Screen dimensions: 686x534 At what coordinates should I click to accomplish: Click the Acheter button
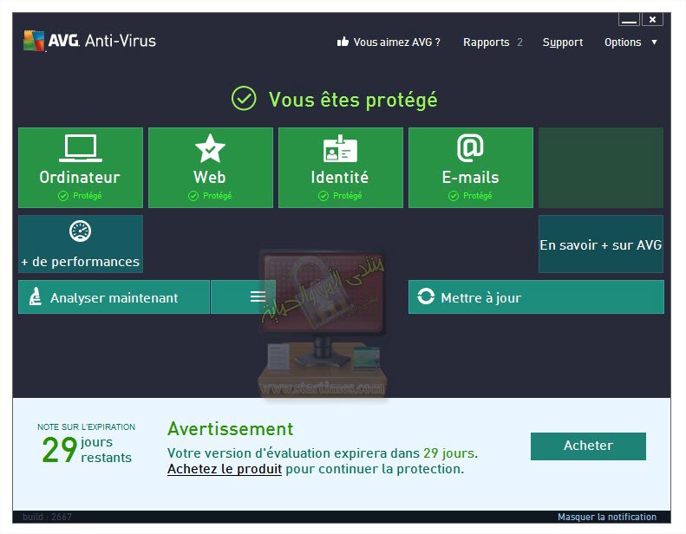click(588, 446)
